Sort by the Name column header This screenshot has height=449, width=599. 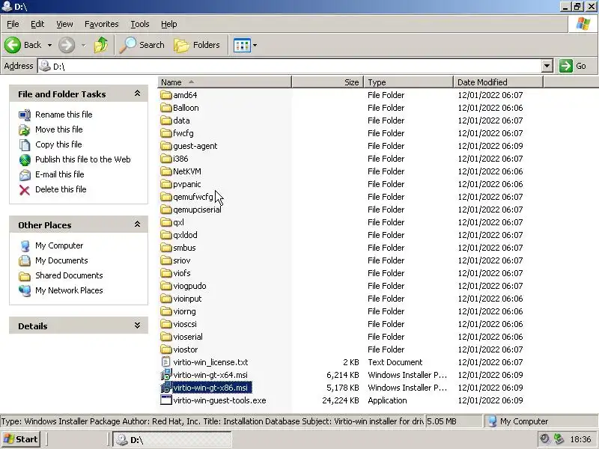pos(224,82)
